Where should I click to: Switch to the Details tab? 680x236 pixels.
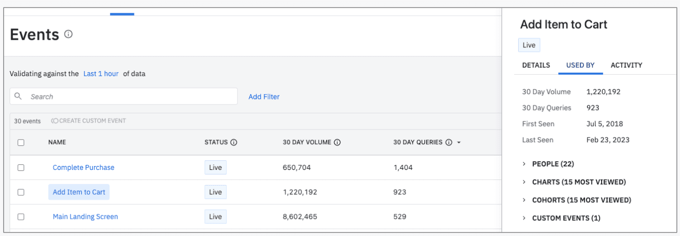pos(536,65)
